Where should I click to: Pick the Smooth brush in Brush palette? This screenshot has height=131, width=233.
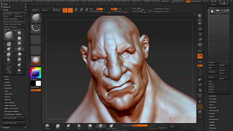[x=19, y=60]
